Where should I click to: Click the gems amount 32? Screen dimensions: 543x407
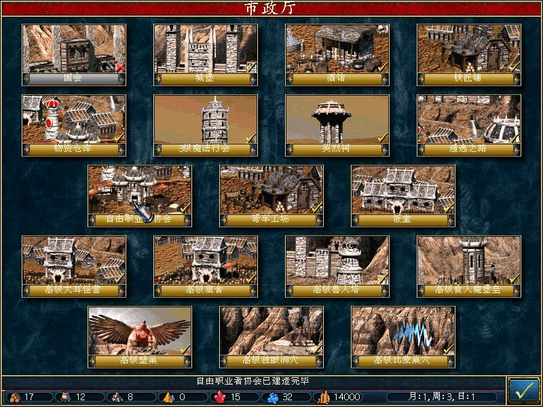287,397
